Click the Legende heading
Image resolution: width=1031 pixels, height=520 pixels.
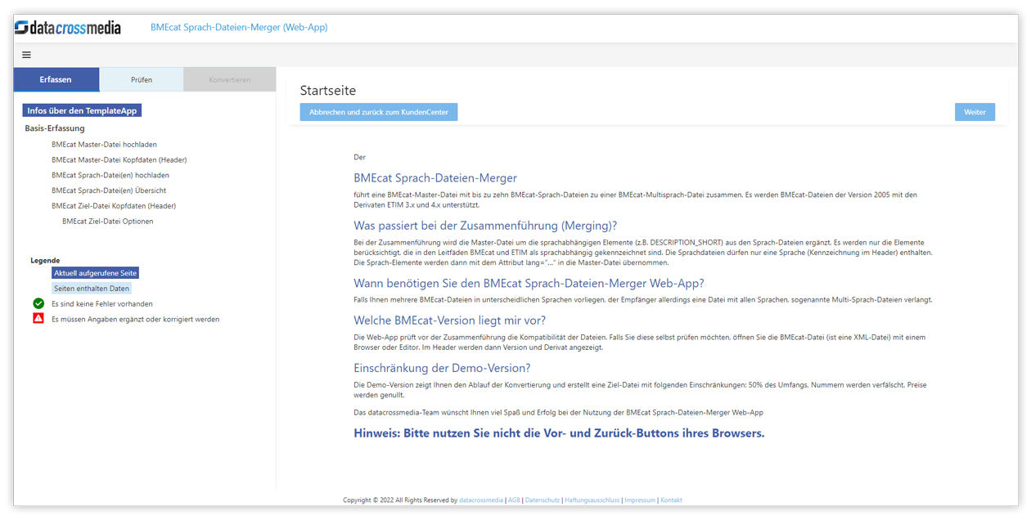click(x=45, y=261)
